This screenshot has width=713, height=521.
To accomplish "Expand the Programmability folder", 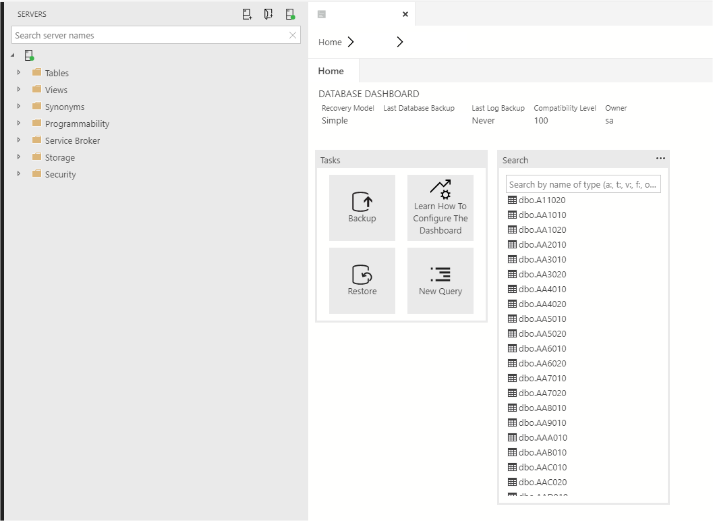I will [18, 124].
